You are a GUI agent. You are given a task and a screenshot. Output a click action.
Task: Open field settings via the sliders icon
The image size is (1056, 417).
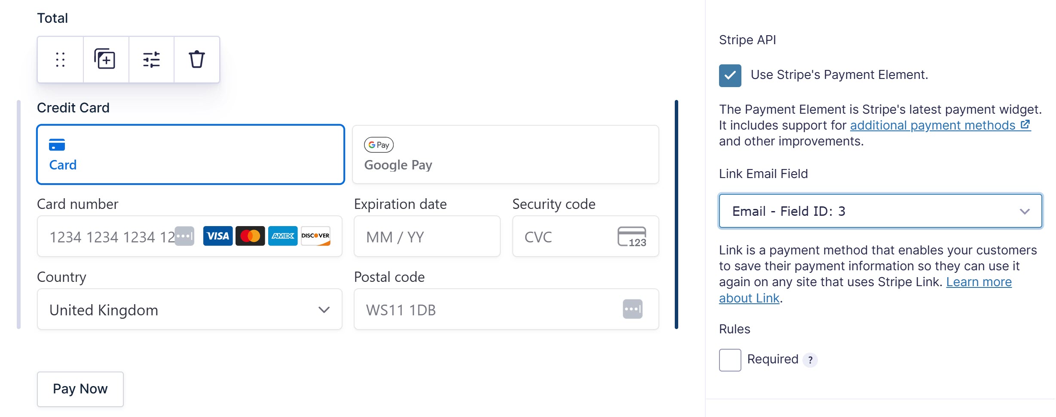click(x=151, y=60)
